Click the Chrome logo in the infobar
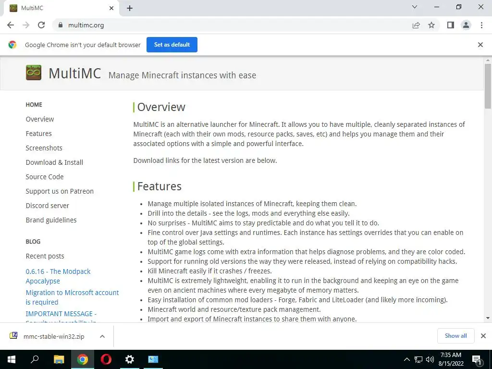 [x=12, y=45]
